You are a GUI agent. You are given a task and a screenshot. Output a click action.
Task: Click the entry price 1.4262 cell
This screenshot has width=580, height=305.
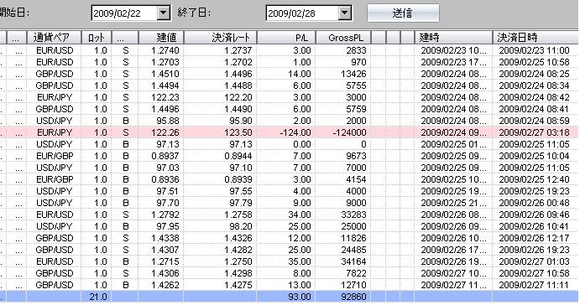pos(165,285)
